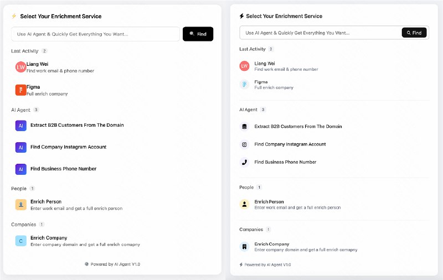Select the Figma Full enrich company entry in right panel
The image size is (443, 280).
[274, 85]
